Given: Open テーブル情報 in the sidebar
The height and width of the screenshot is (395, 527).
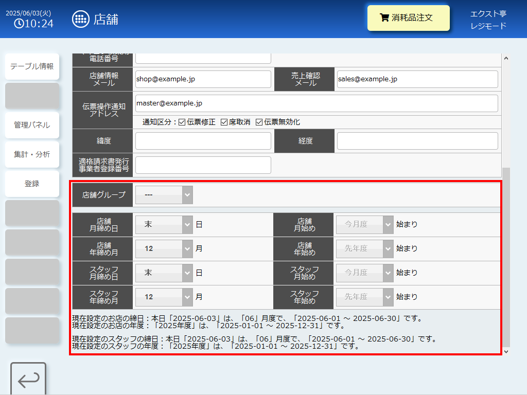Looking at the screenshot, I should (32, 66).
